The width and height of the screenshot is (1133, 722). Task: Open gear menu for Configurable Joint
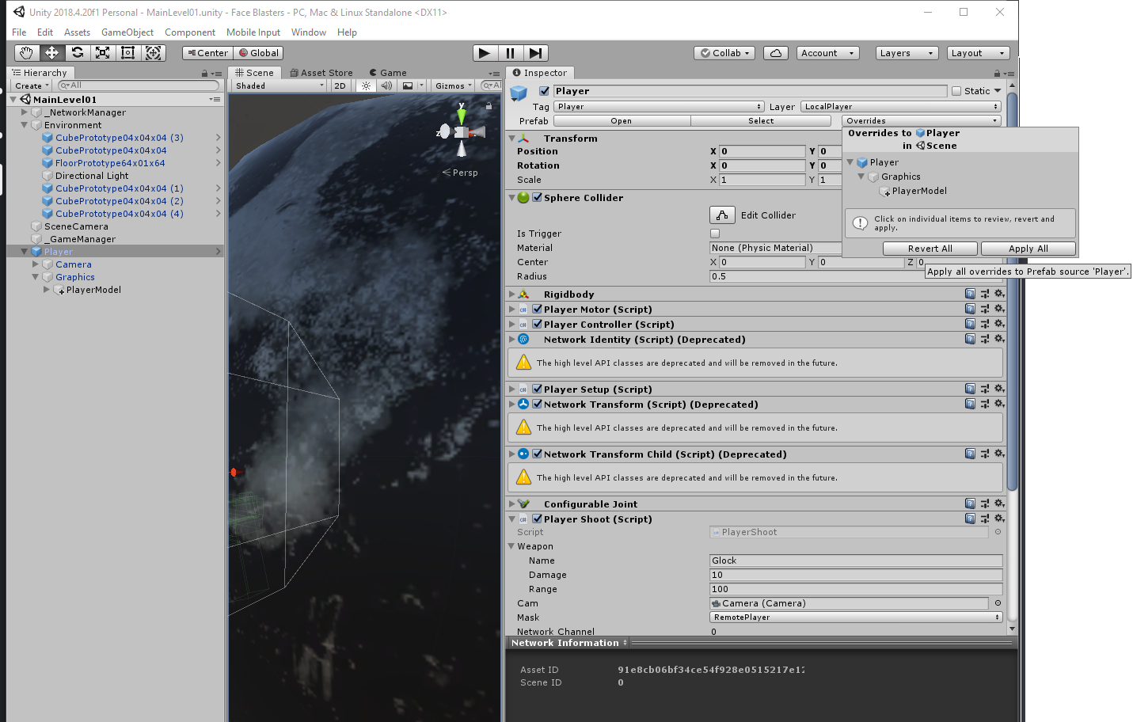click(1000, 503)
